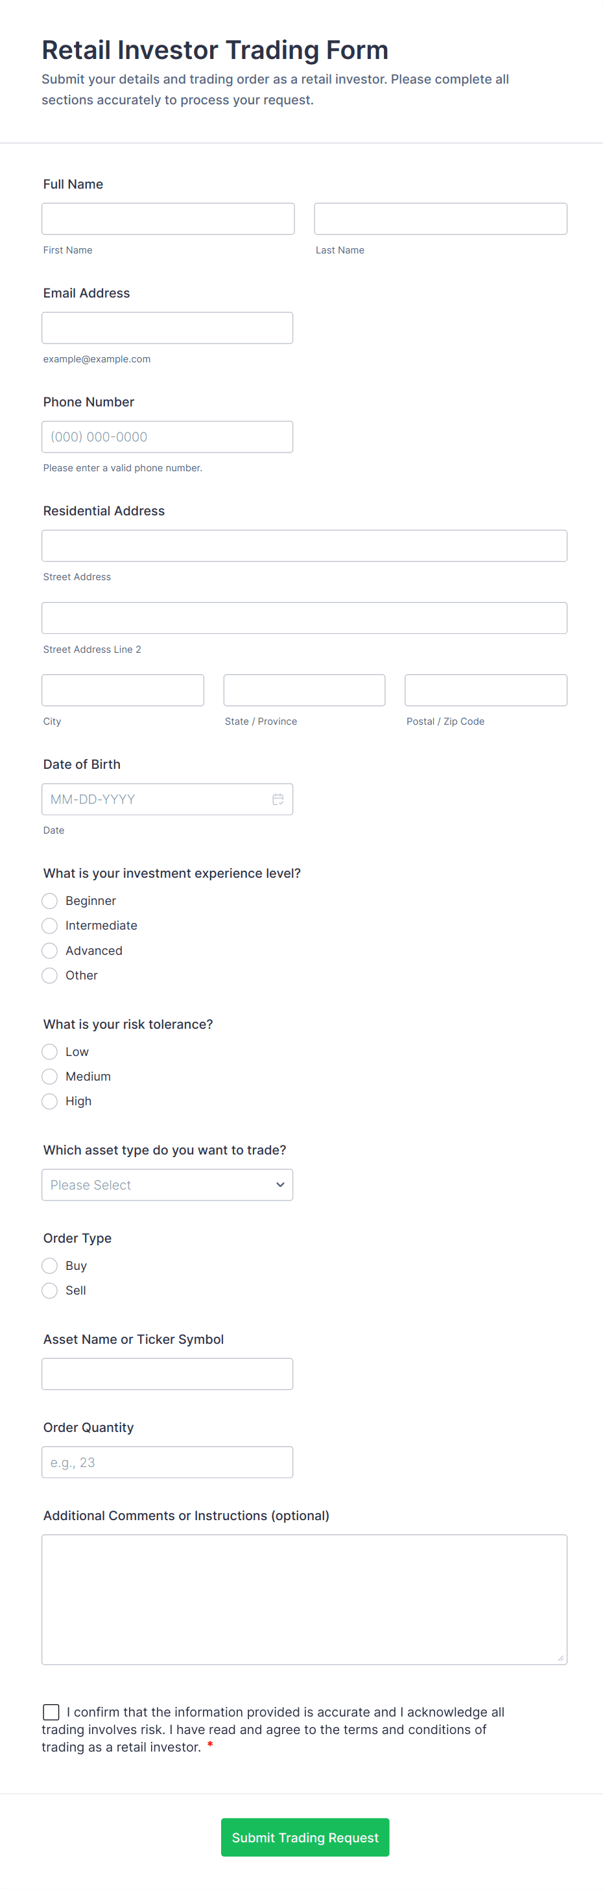The height and width of the screenshot is (1889, 603).
Task: Click the Order Quantity number field
Action: click(167, 1462)
